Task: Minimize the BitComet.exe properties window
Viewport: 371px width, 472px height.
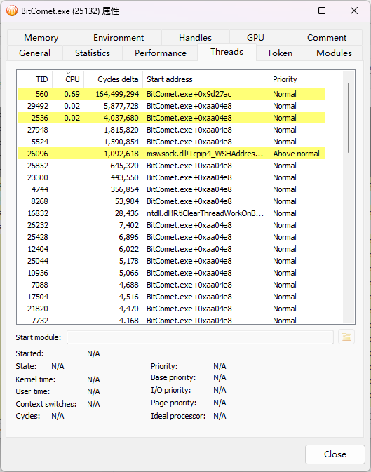Action: (290, 11)
